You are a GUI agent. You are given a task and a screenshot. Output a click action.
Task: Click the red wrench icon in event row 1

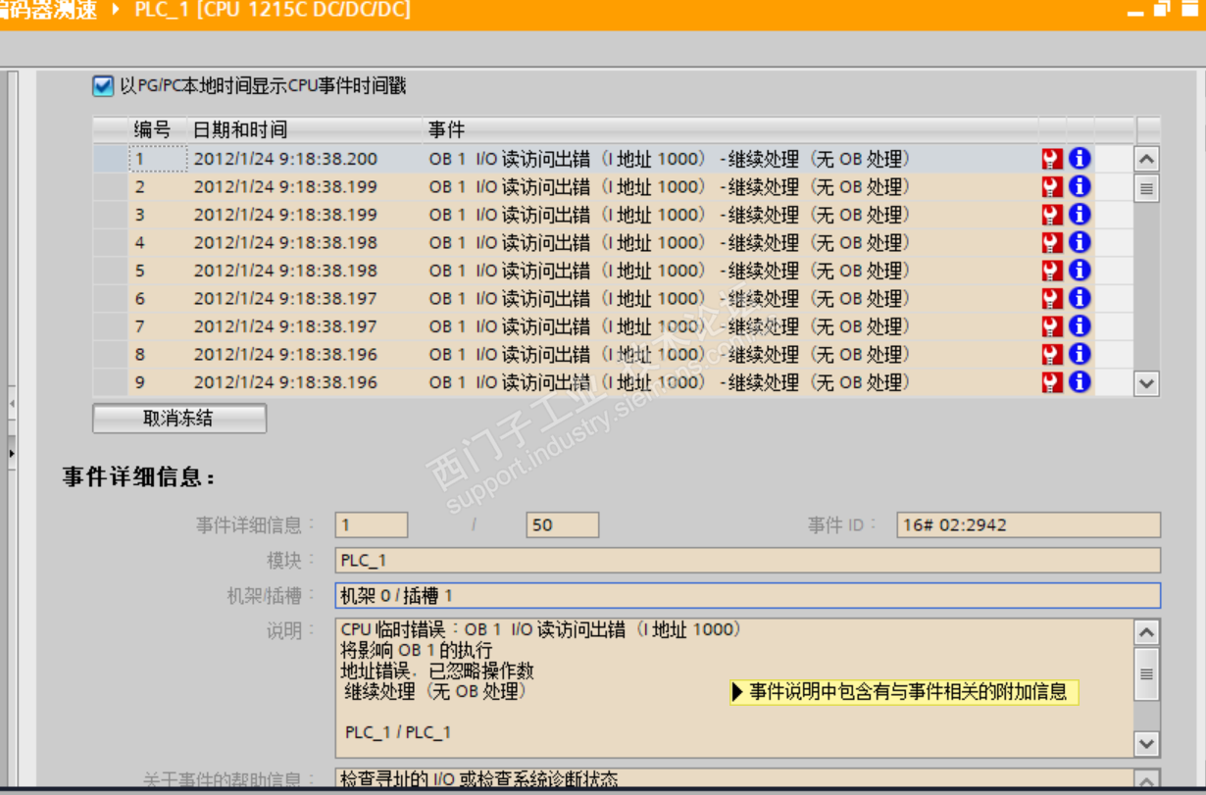click(x=1052, y=159)
